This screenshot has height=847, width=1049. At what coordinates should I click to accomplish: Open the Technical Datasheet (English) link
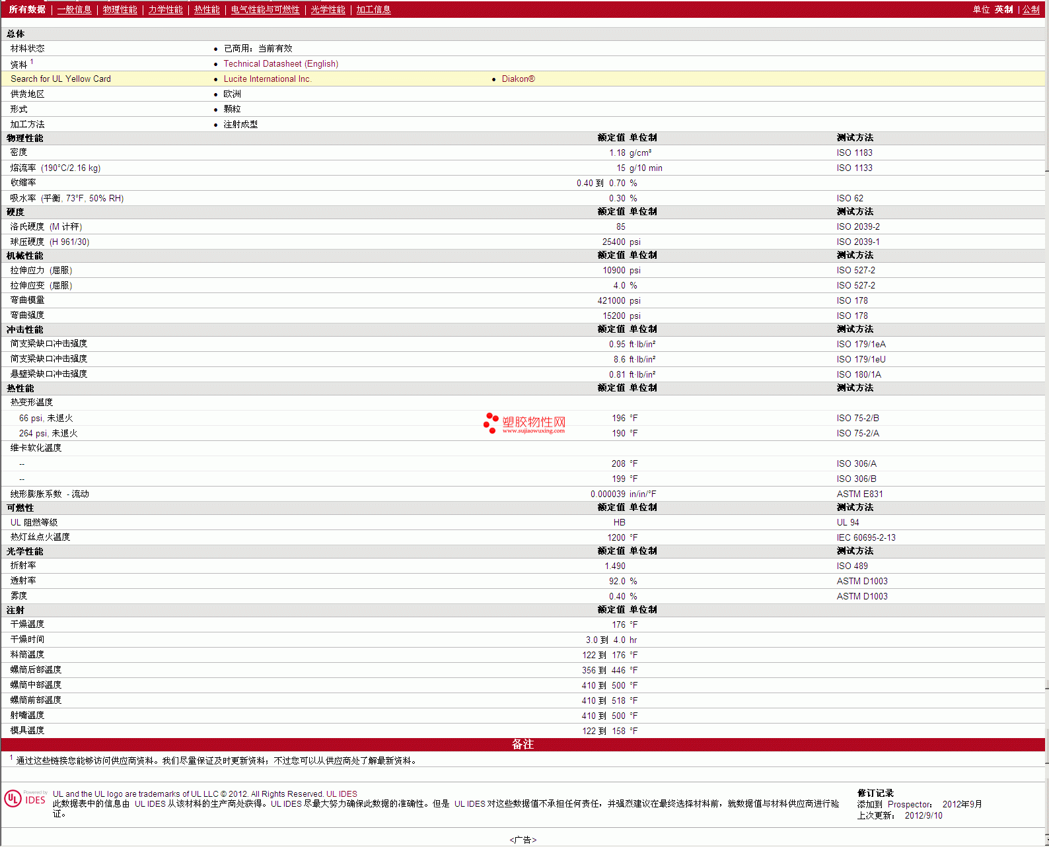tap(281, 64)
